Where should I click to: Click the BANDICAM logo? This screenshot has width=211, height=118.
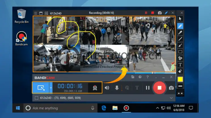(x=45, y=78)
